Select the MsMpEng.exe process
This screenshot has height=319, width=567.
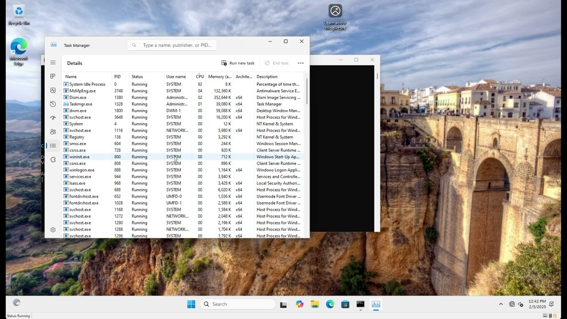pos(183,91)
